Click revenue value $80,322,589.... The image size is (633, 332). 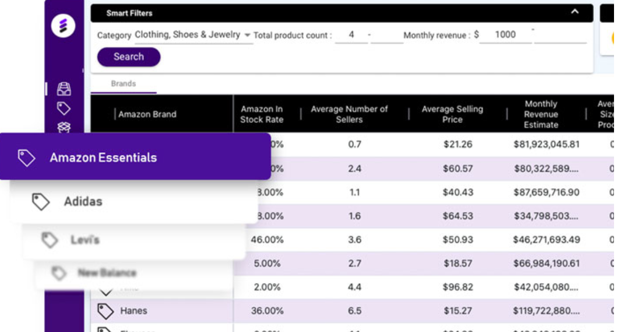tap(546, 169)
